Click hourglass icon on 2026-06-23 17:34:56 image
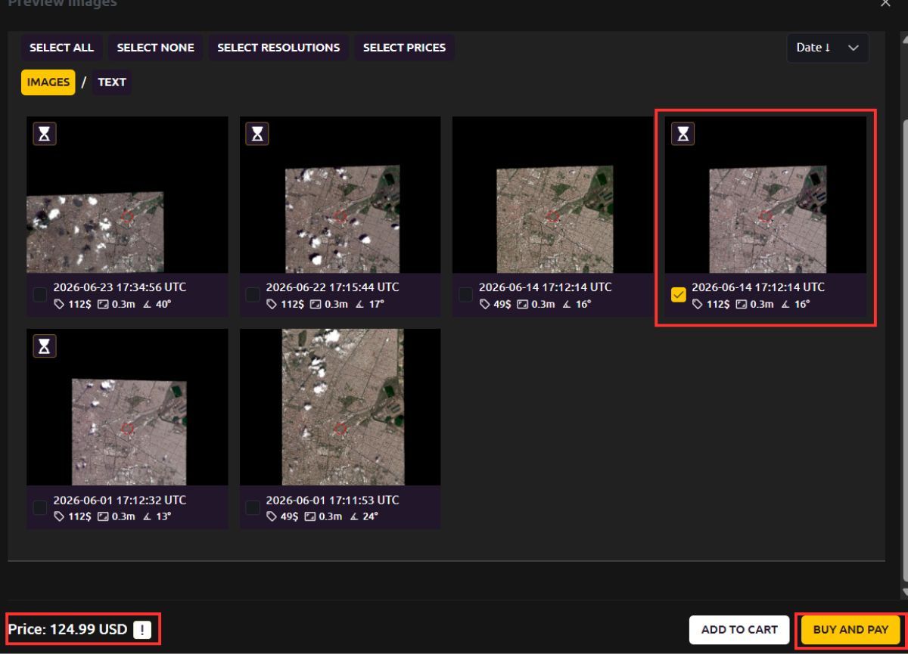Viewport: 908px width, 654px height. tap(45, 134)
